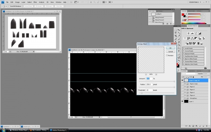This screenshot has height=132, width=211.
Task: Switch to the Swatches tab
Action: pyautogui.click(x=191, y=11)
